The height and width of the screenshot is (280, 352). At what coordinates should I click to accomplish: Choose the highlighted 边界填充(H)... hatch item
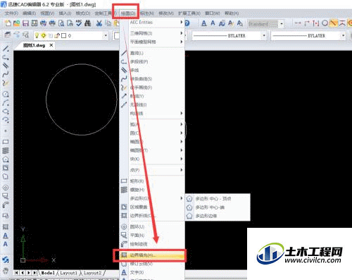[152, 255]
